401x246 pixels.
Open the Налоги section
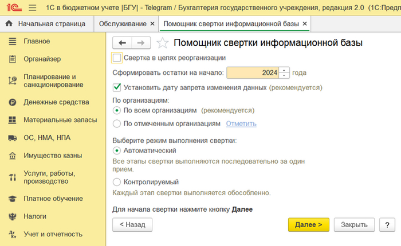(35, 216)
